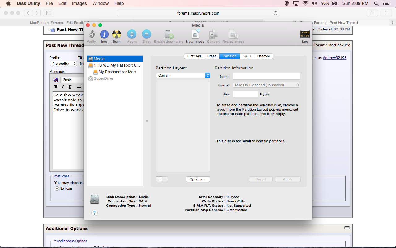The width and height of the screenshot is (396, 248).
Task: Switch to the First Aid tab
Action: [x=194, y=56]
